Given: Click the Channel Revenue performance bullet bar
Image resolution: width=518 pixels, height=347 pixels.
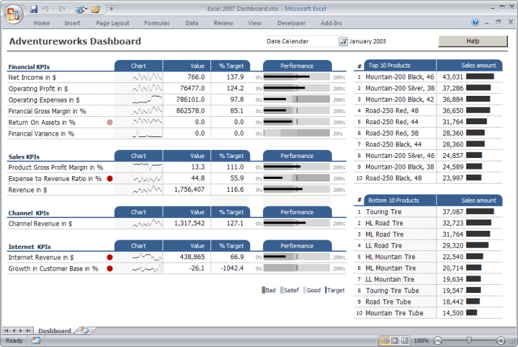Looking at the screenshot, I should (x=297, y=223).
